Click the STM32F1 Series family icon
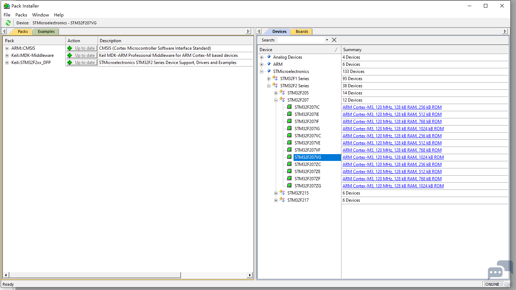The height and width of the screenshot is (290, 516). tap(275, 78)
